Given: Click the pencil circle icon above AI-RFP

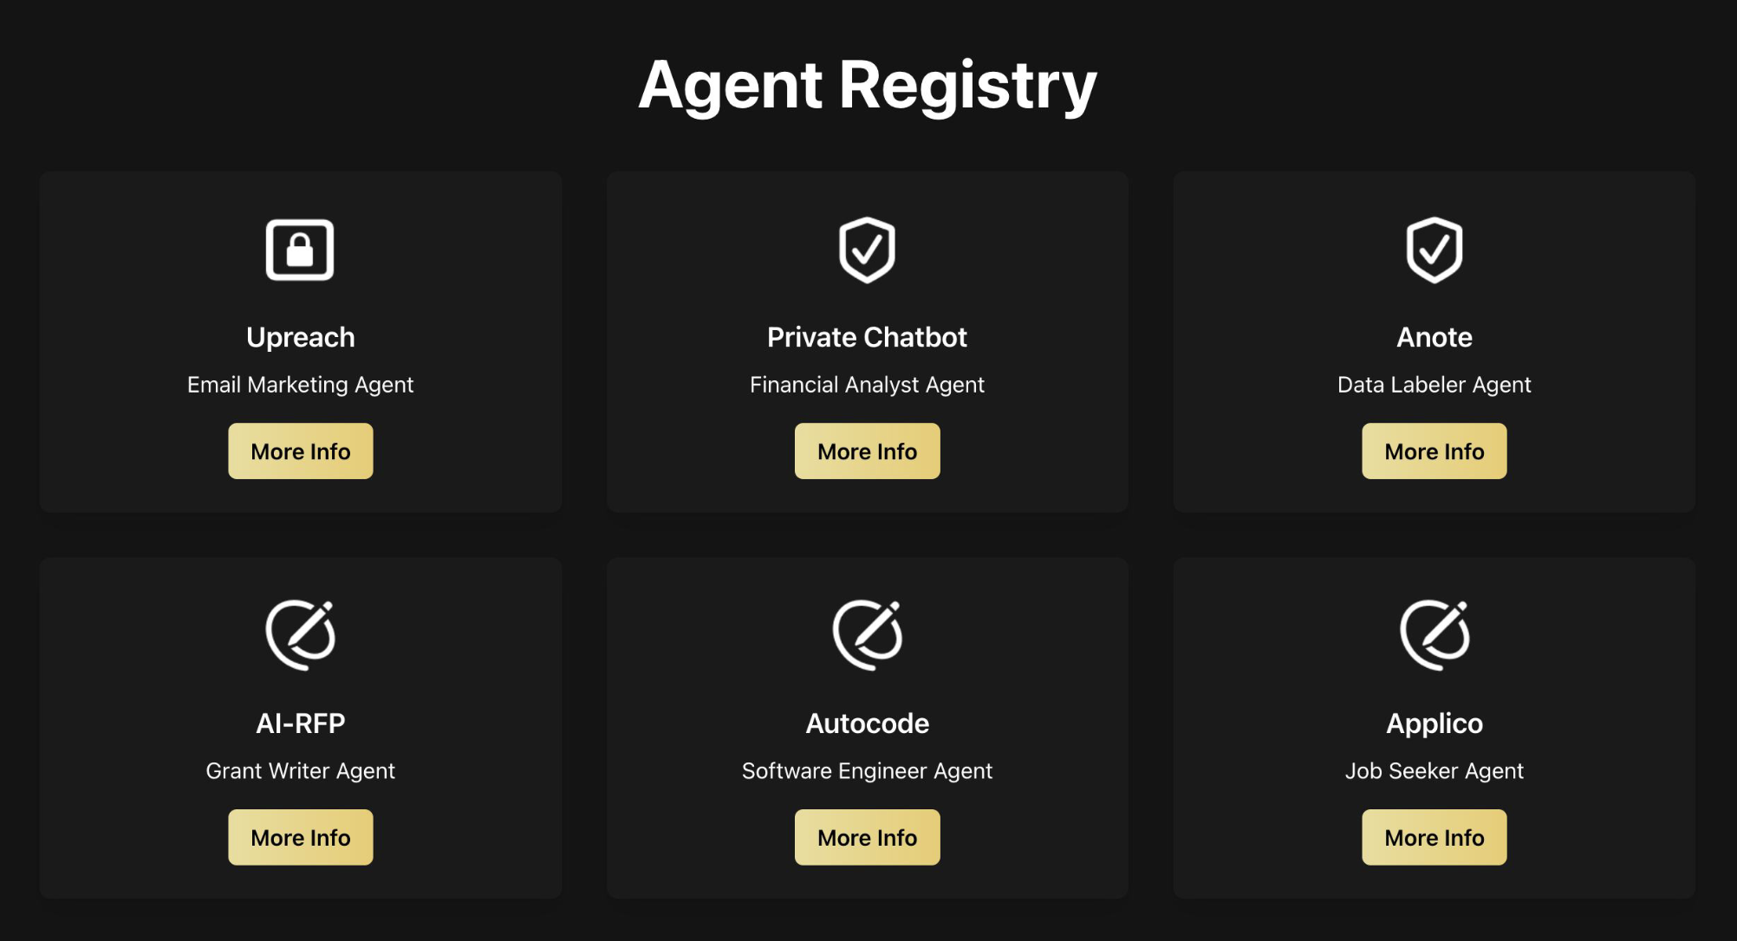Looking at the screenshot, I should [300, 634].
